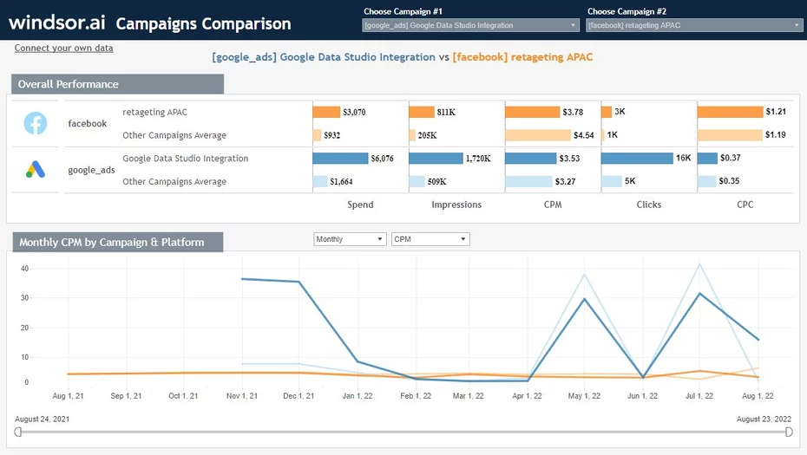Click the Nov 1, 21 axis label
The height and width of the screenshot is (455, 807).
click(x=242, y=396)
